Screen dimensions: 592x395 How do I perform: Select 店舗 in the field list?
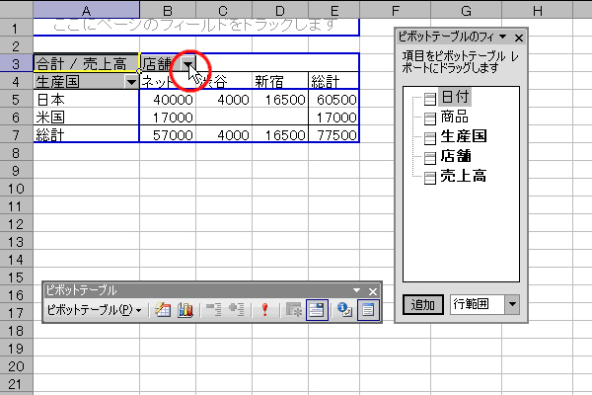(x=456, y=156)
